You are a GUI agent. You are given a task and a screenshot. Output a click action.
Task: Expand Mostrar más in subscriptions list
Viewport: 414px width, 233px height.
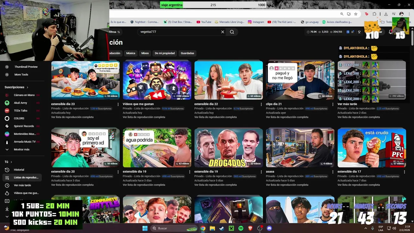[x=22, y=150]
